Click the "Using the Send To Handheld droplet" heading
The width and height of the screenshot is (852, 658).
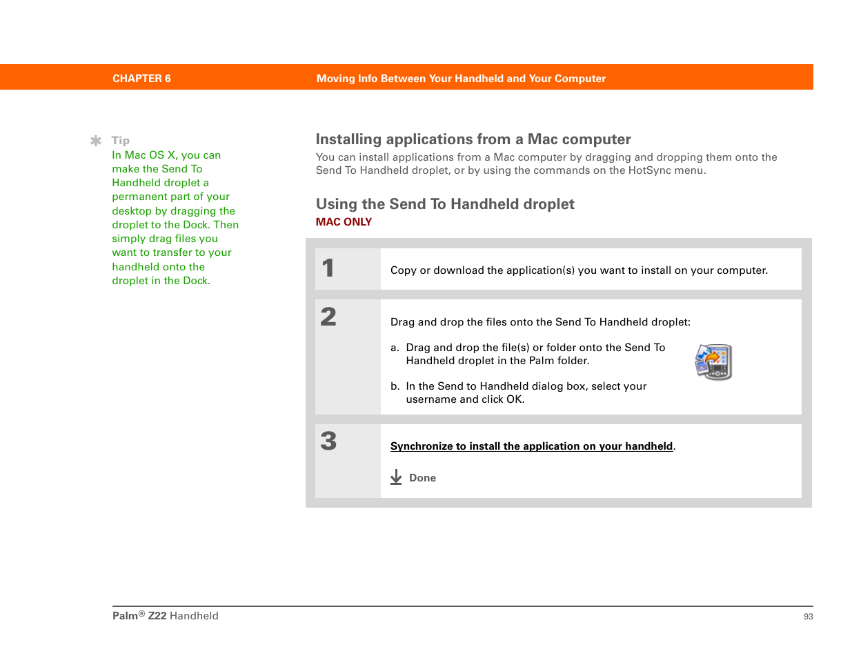tap(445, 204)
